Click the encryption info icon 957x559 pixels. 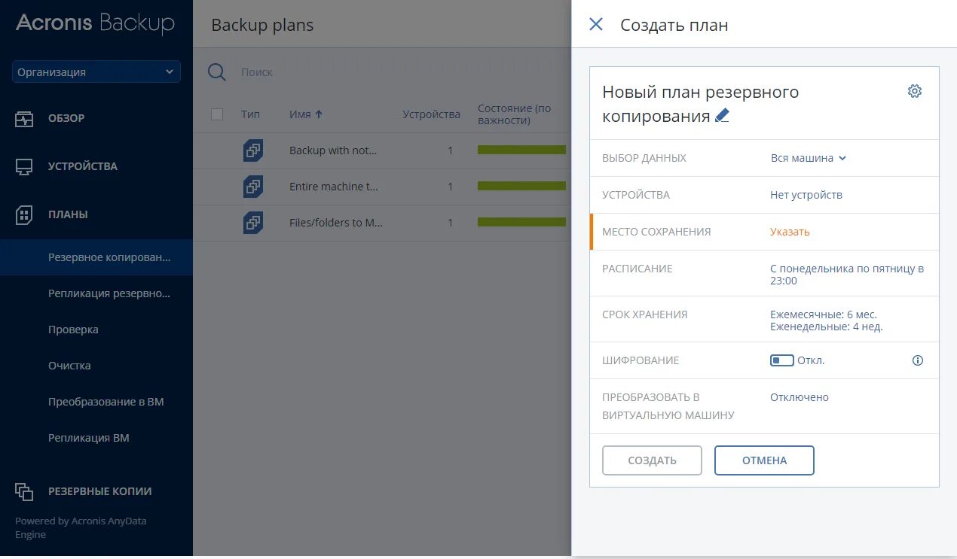[x=917, y=360]
